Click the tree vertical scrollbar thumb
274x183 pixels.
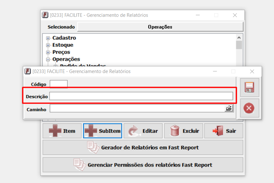click(239, 45)
